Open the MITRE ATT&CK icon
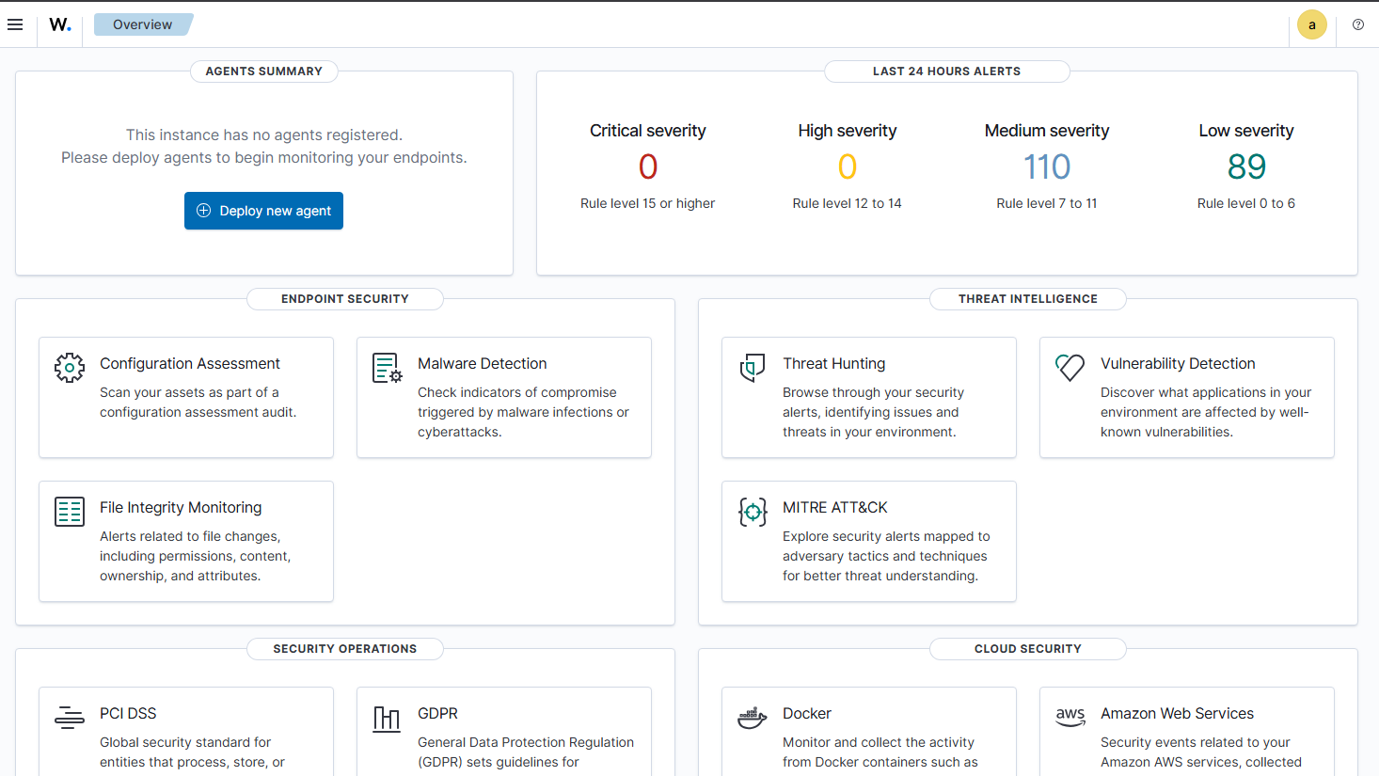Image resolution: width=1379 pixels, height=776 pixels. (x=753, y=512)
